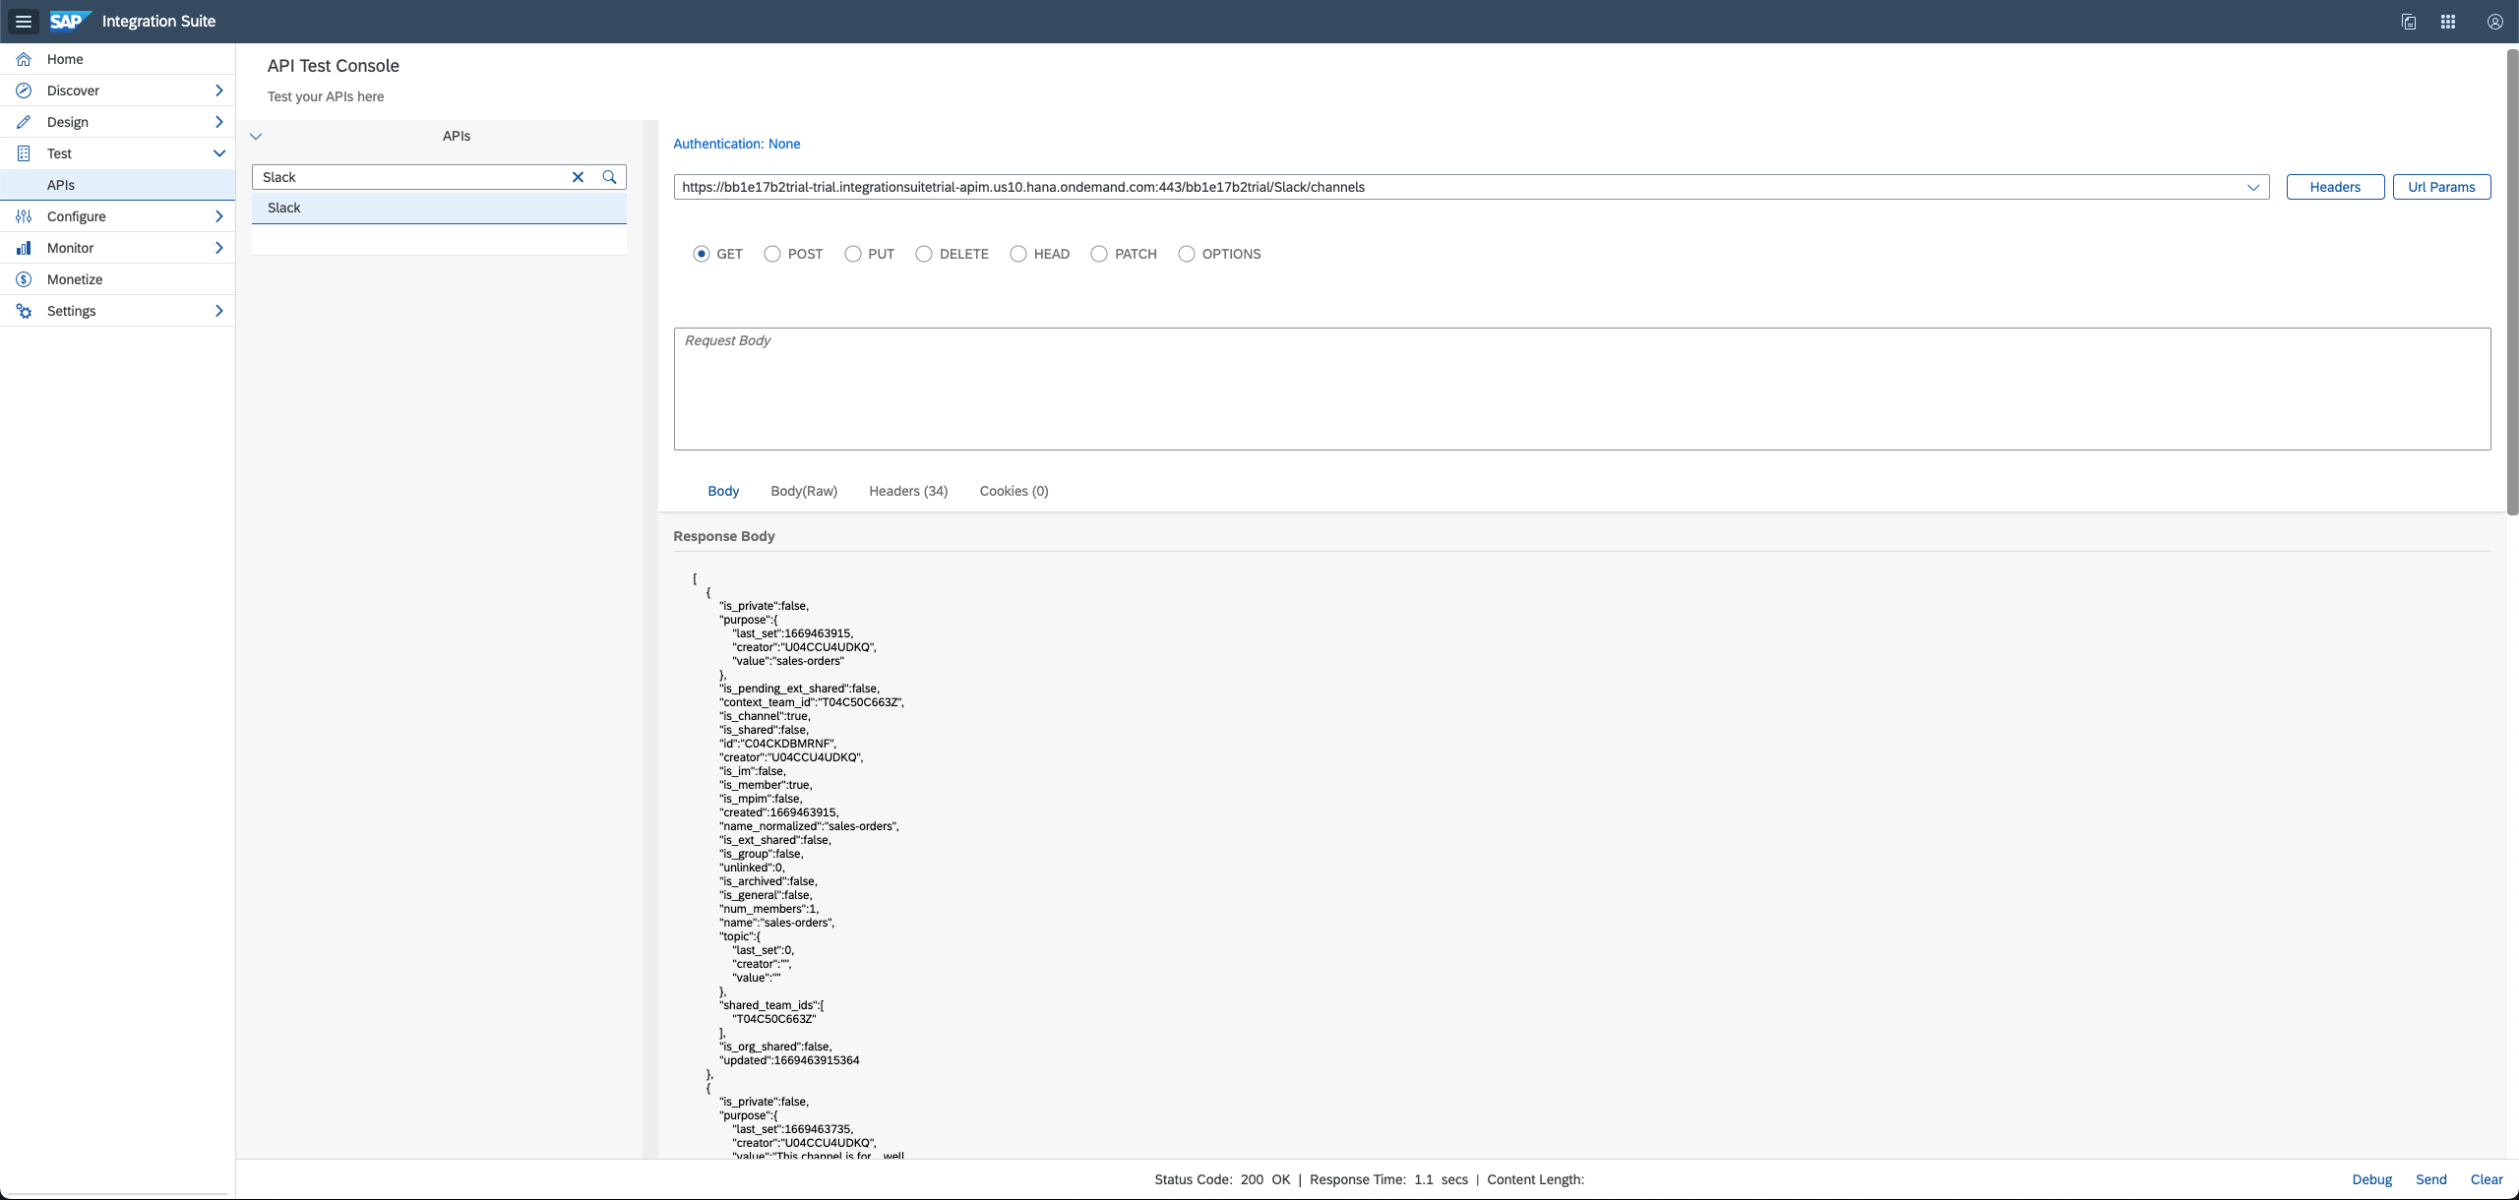Screen dimensions: 2519x1200
Task: Click the Clear button
Action: [x=2487, y=1179]
